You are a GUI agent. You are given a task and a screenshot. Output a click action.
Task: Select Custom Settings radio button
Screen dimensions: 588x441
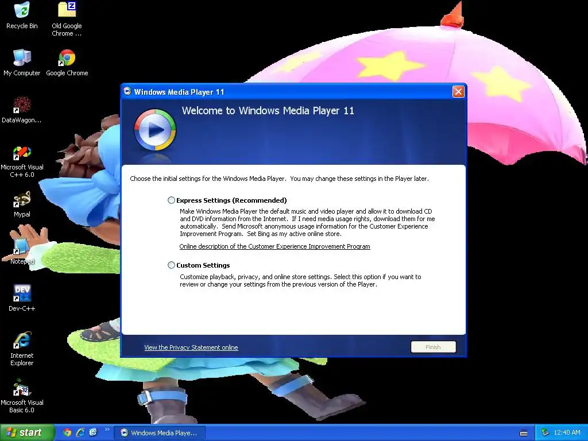[x=171, y=265]
